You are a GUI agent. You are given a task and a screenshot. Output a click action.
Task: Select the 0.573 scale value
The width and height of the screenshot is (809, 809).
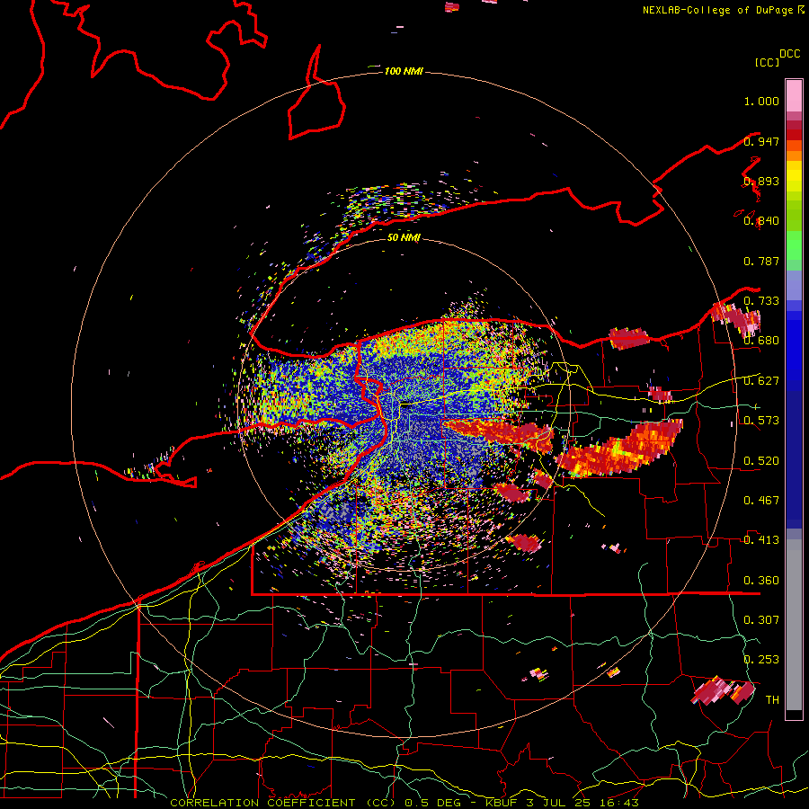pos(761,421)
